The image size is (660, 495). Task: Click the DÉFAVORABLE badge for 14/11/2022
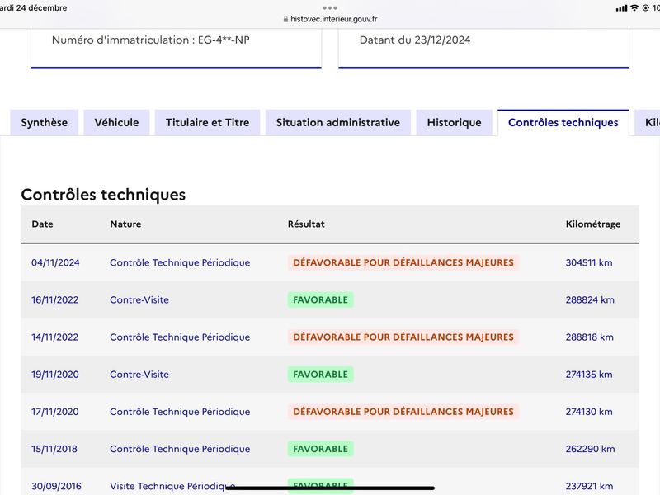(403, 337)
